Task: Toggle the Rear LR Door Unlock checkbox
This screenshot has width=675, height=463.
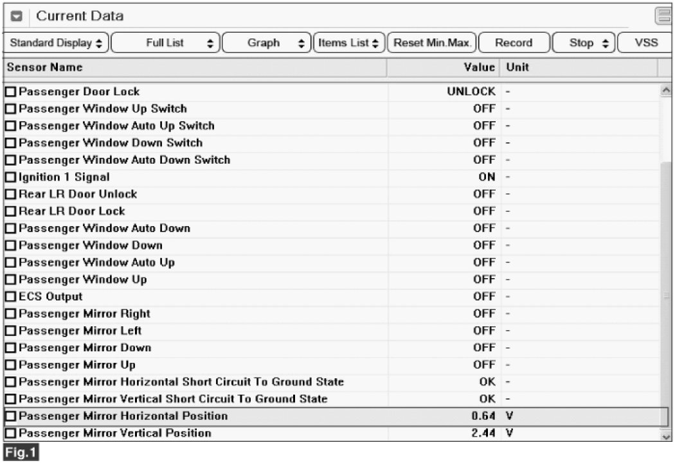Action: click(10, 195)
